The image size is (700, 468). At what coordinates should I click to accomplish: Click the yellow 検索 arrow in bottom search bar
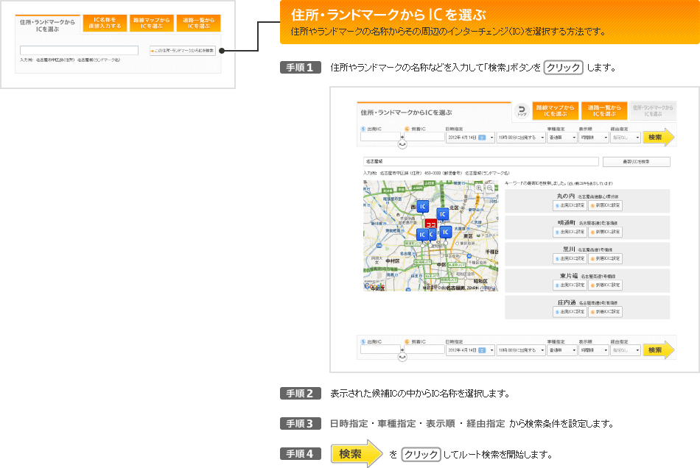click(x=659, y=350)
